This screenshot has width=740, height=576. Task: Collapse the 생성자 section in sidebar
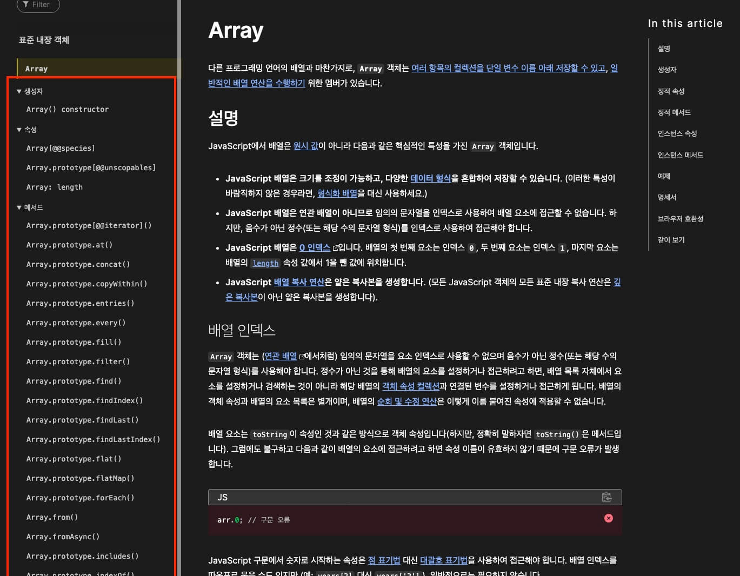19,91
